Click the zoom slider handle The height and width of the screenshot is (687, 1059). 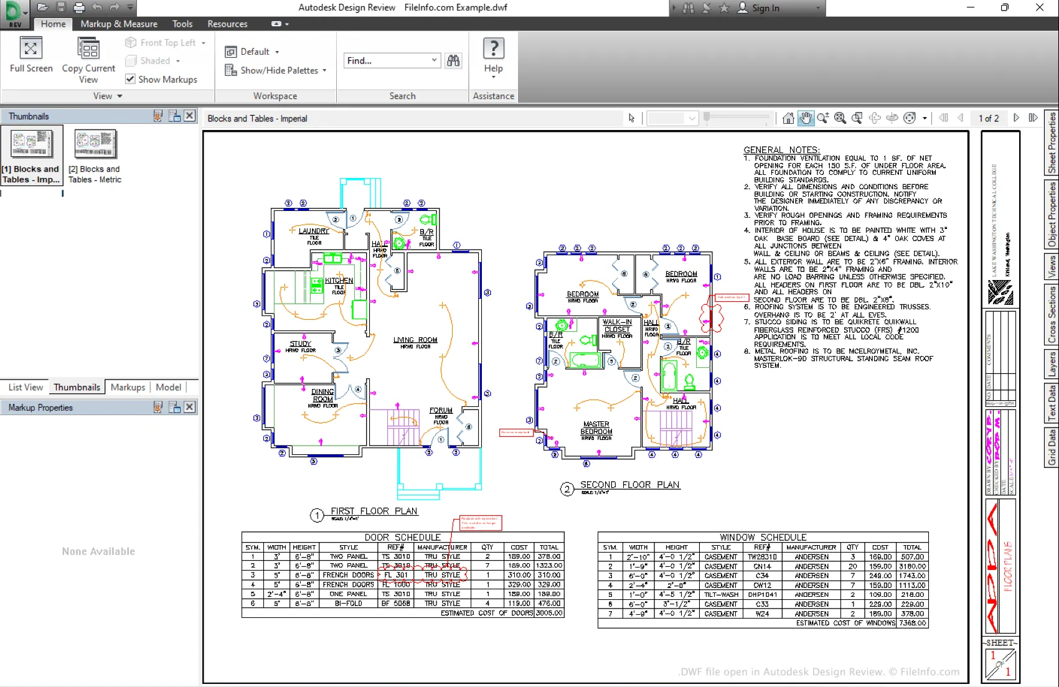pyautogui.click(x=707, y=117)
